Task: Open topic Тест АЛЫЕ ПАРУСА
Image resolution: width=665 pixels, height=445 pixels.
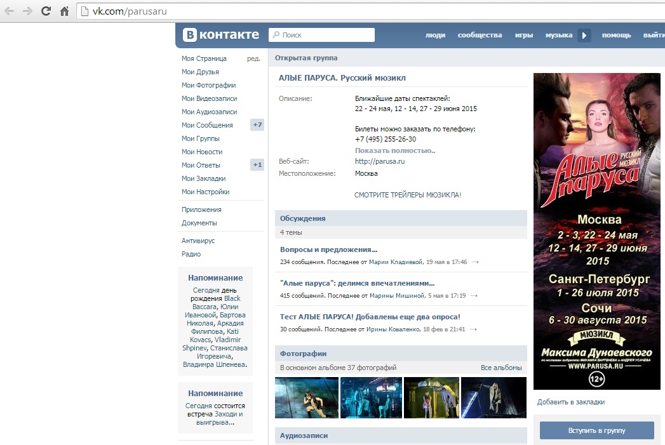Action: click(370, 317)
